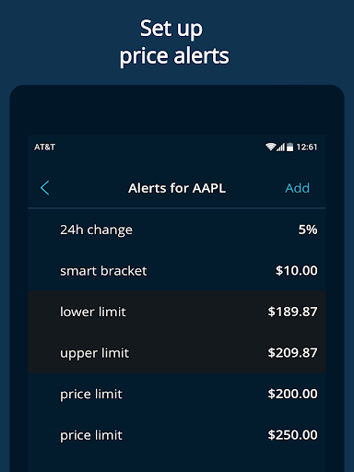Tap the AT&T carrier label

[44, 147]
